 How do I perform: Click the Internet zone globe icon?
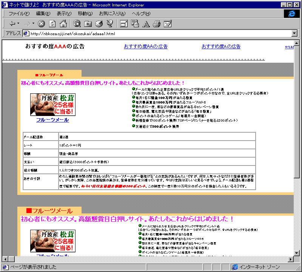235,267
